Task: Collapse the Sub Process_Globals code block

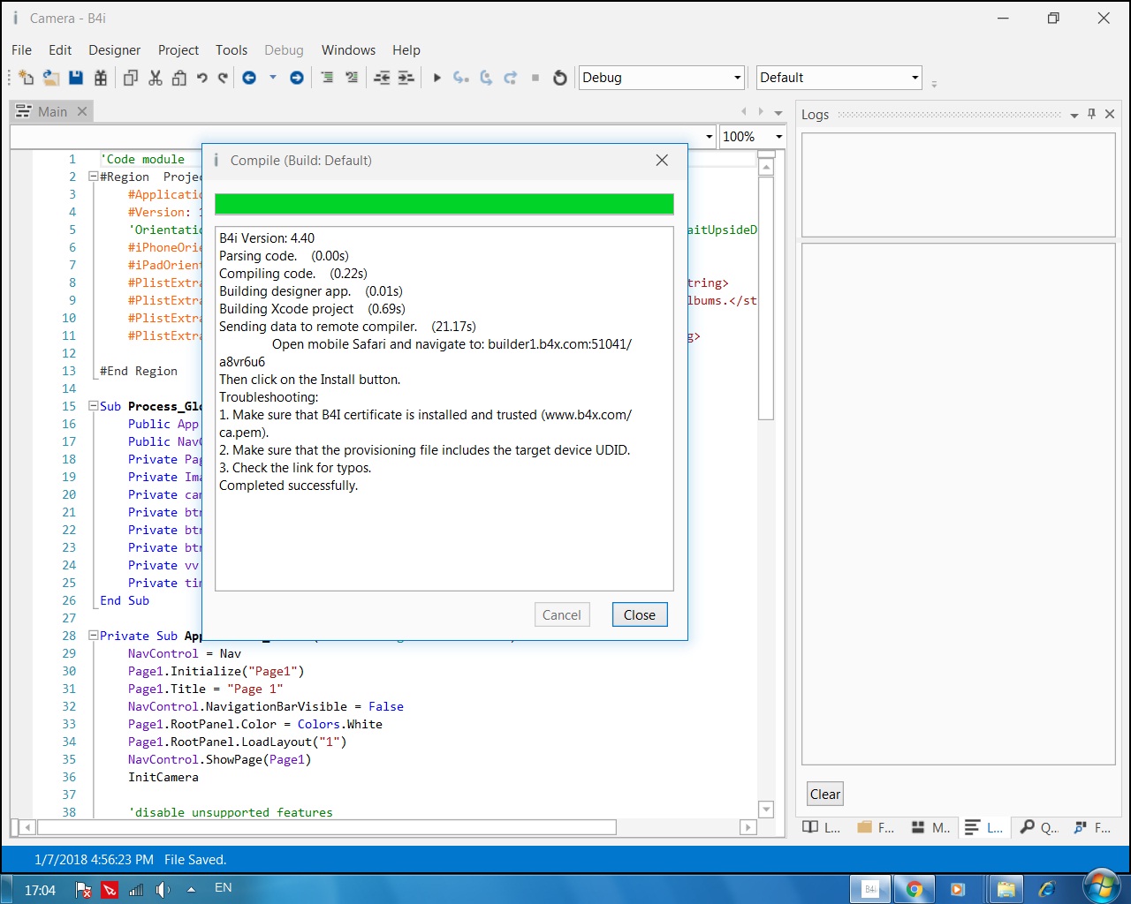Action: click(93, 406)
